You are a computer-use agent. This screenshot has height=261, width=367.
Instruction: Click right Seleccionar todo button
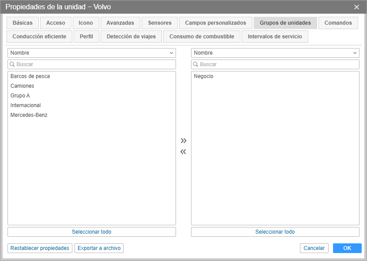(x=275, y=232)
